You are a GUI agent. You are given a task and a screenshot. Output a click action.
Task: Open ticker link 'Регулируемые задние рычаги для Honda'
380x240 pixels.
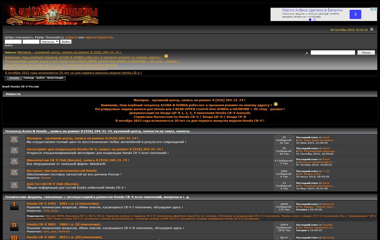92,61
